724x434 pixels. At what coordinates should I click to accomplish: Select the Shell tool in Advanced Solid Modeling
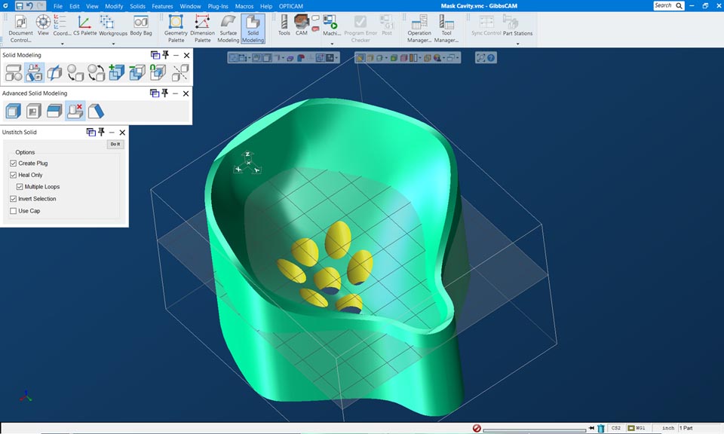pos(13,109)
